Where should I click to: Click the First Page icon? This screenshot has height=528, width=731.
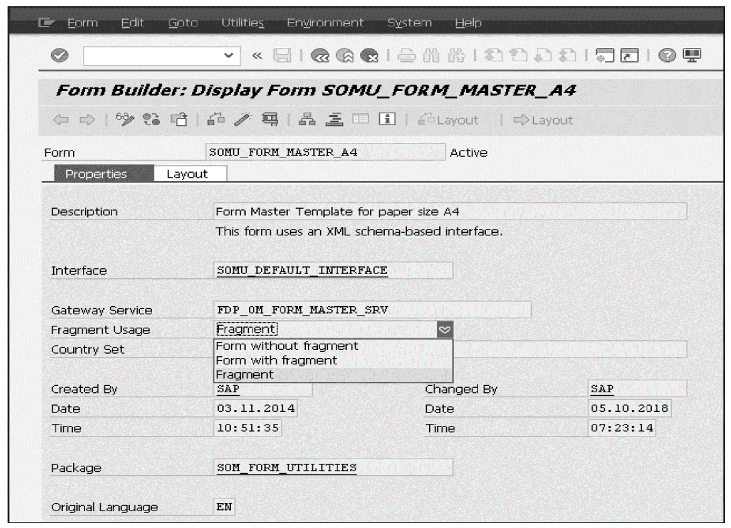coord(493,55)
